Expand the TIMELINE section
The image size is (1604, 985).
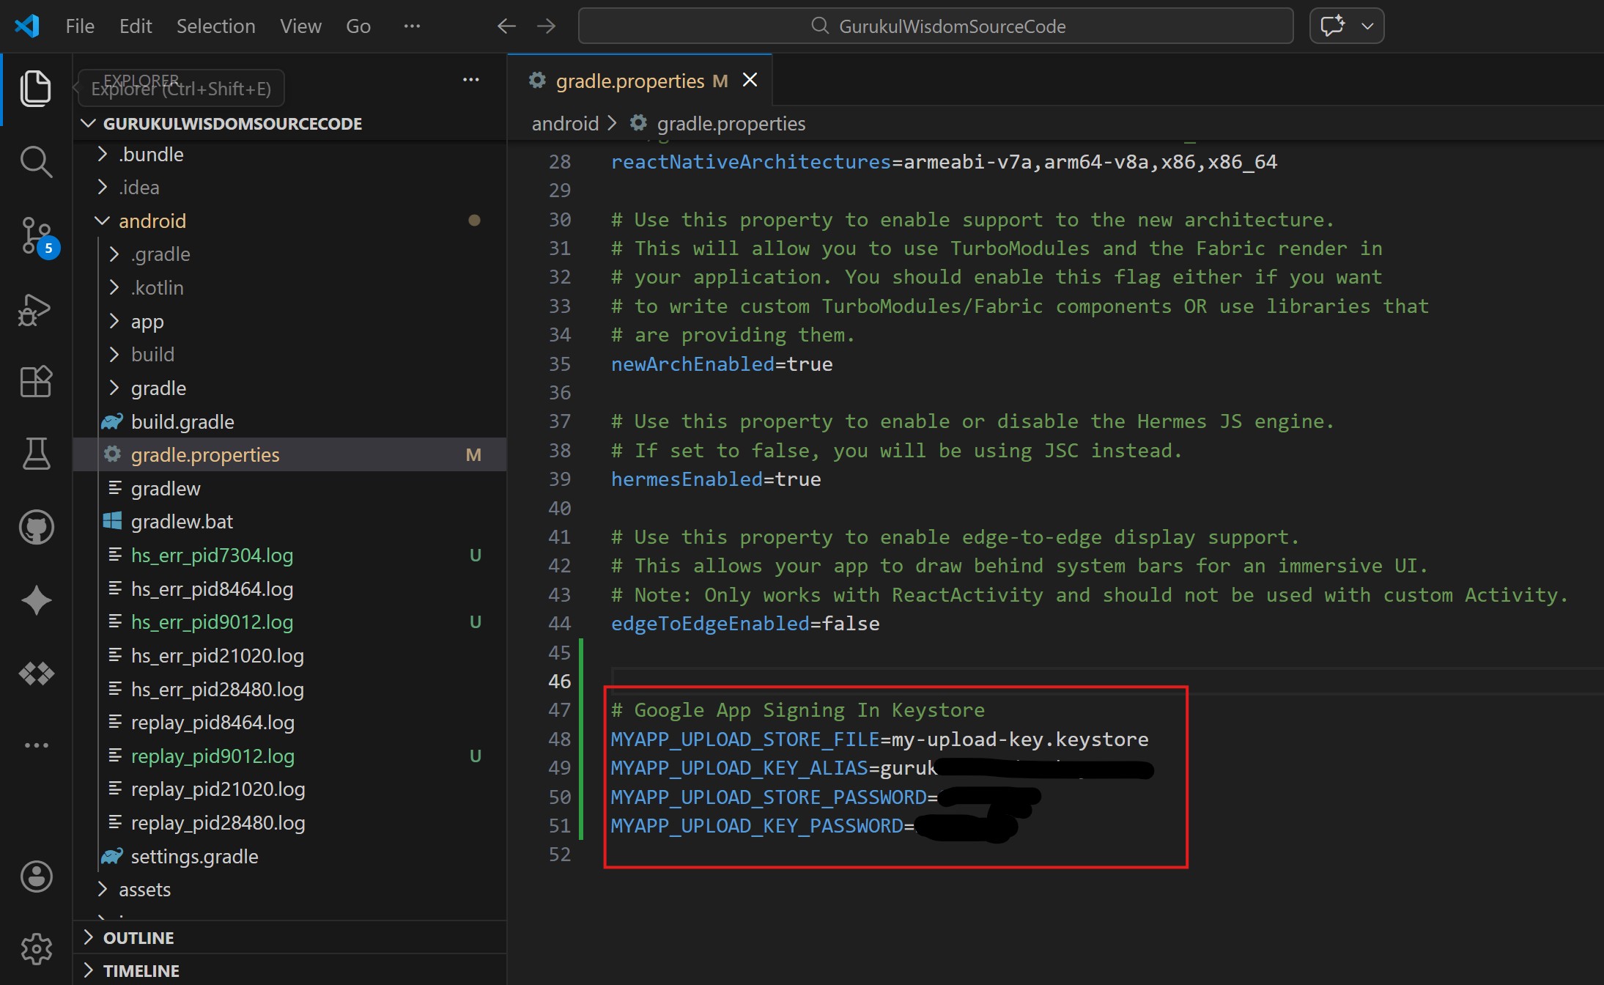[141, 971]
